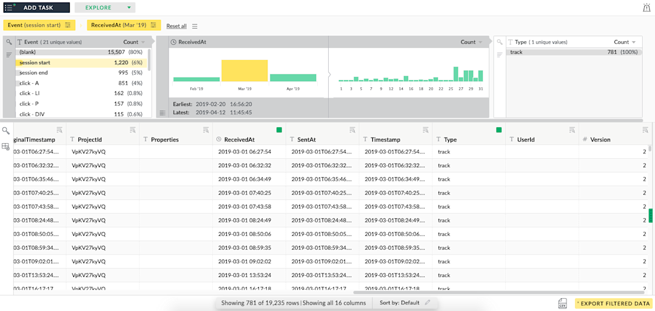Click the green filter indicator on ReceivedAt column
Screen dimensions: 655x311
pos(279,130)
